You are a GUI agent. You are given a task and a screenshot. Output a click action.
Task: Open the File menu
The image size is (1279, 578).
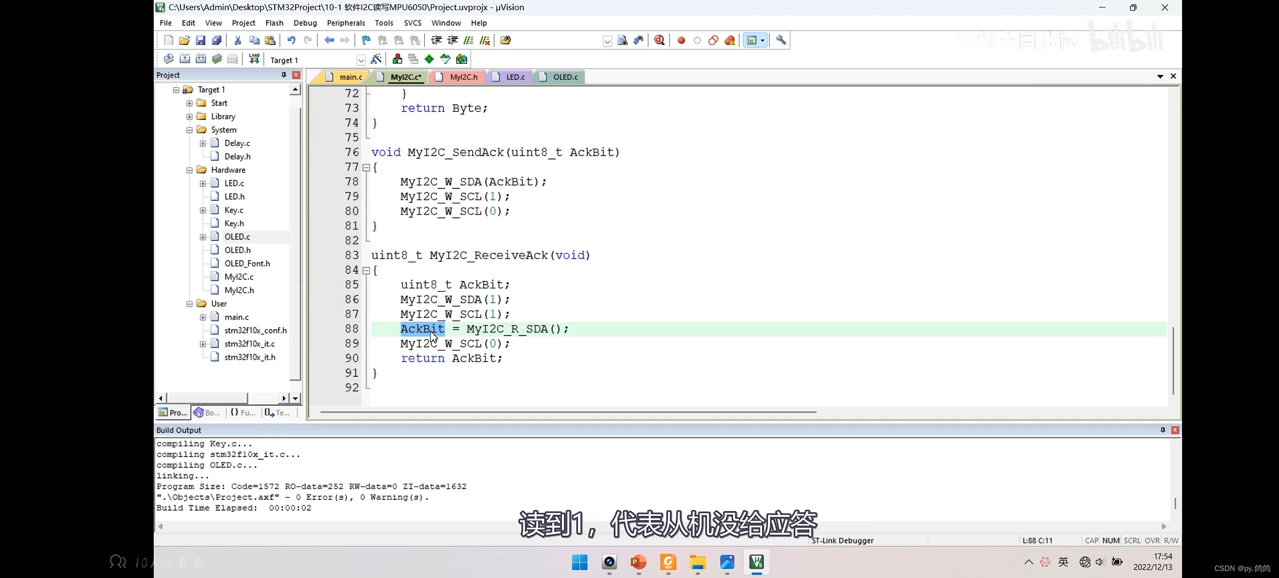(165, 23)
